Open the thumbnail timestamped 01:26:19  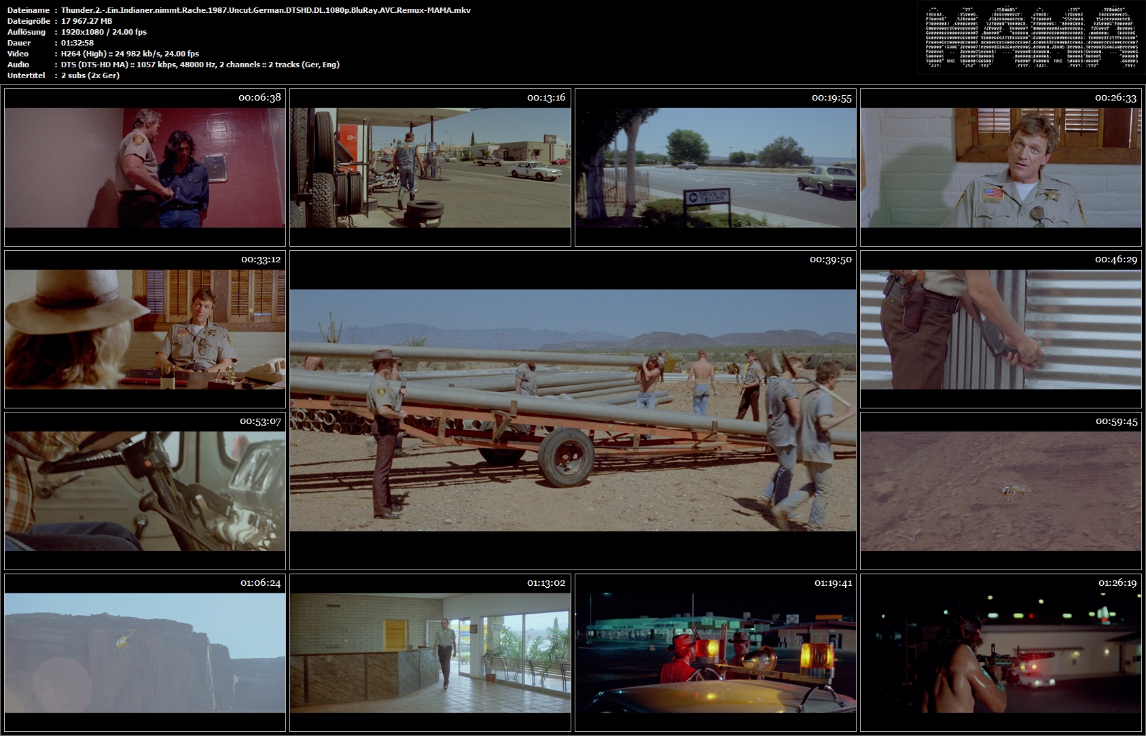pos(1001,652)
